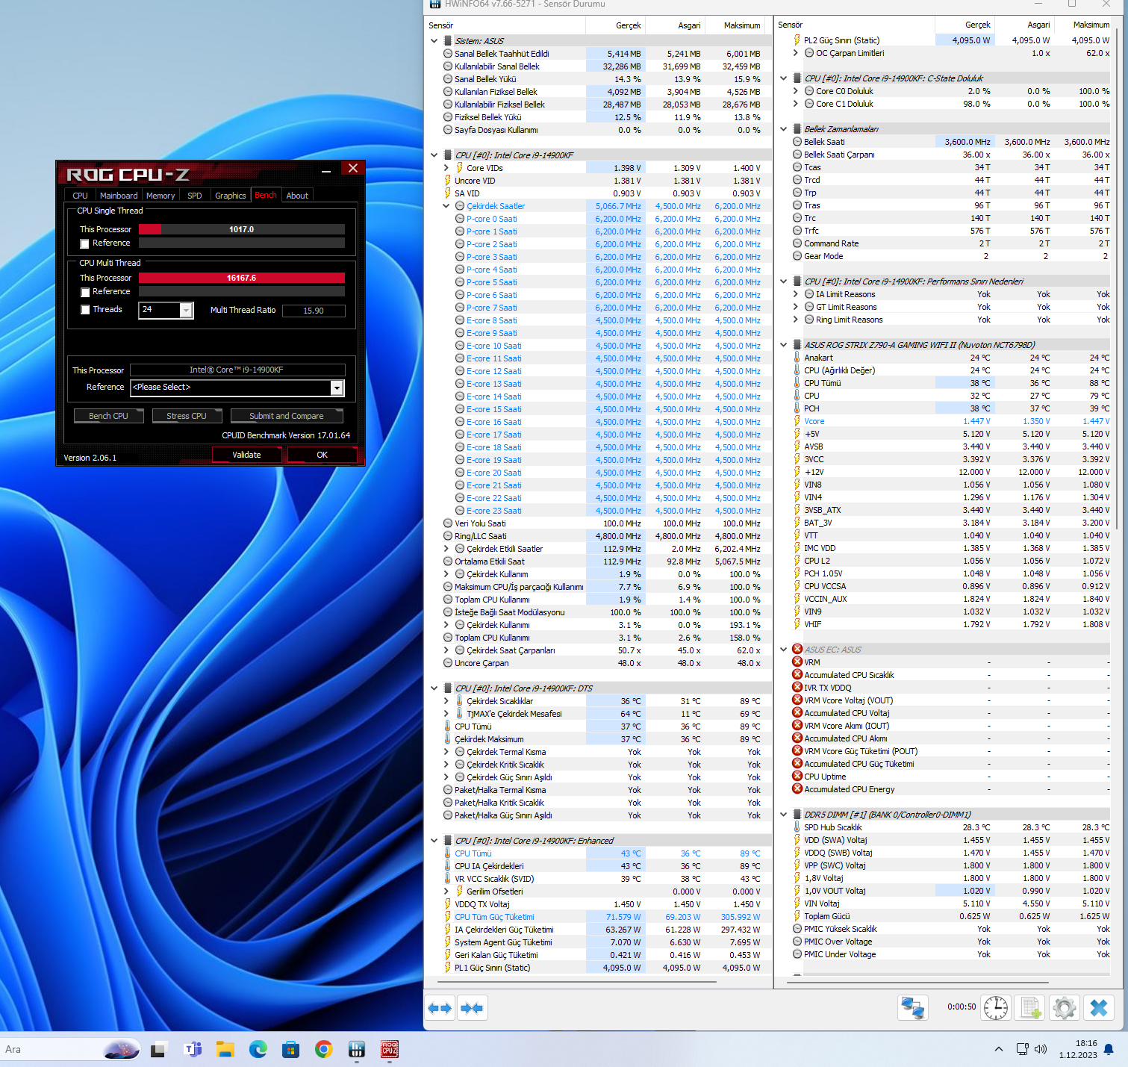The height and width of the screenshot is (1067, 1128).
Task: Click the Bench CPU button
Action: [109, 416]
